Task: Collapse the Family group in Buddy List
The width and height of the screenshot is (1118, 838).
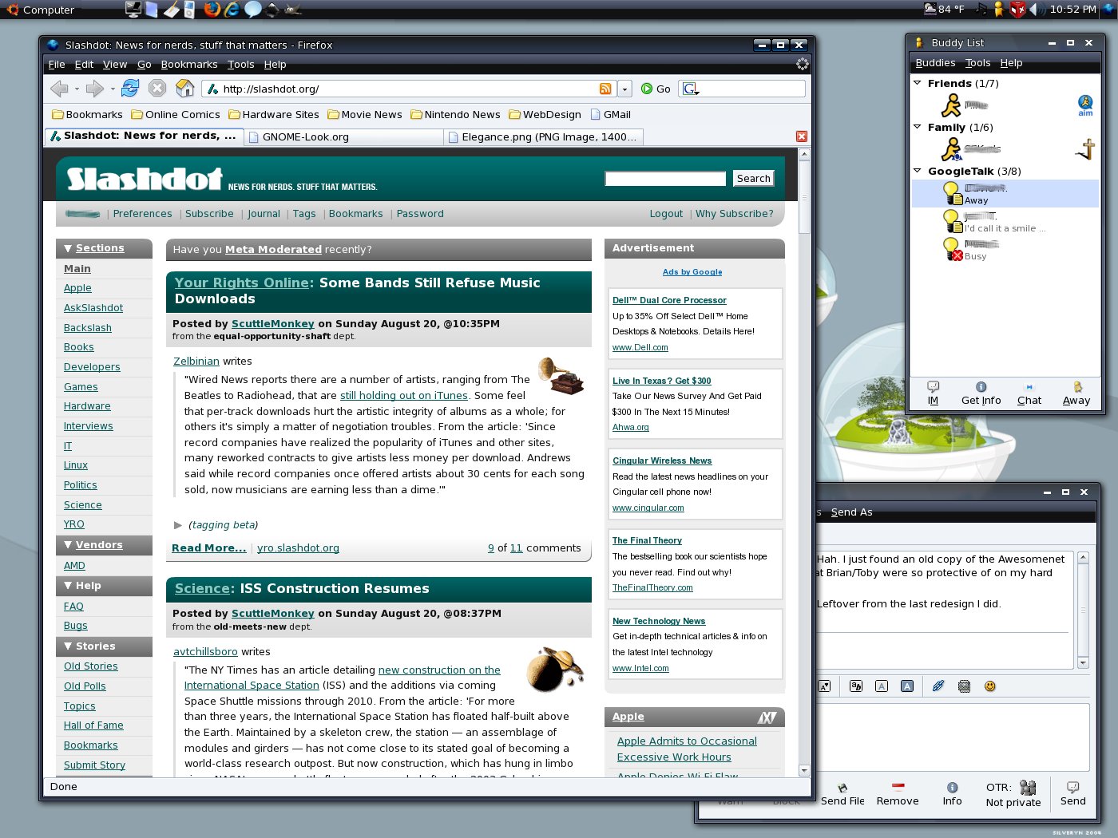Action: 918,127
